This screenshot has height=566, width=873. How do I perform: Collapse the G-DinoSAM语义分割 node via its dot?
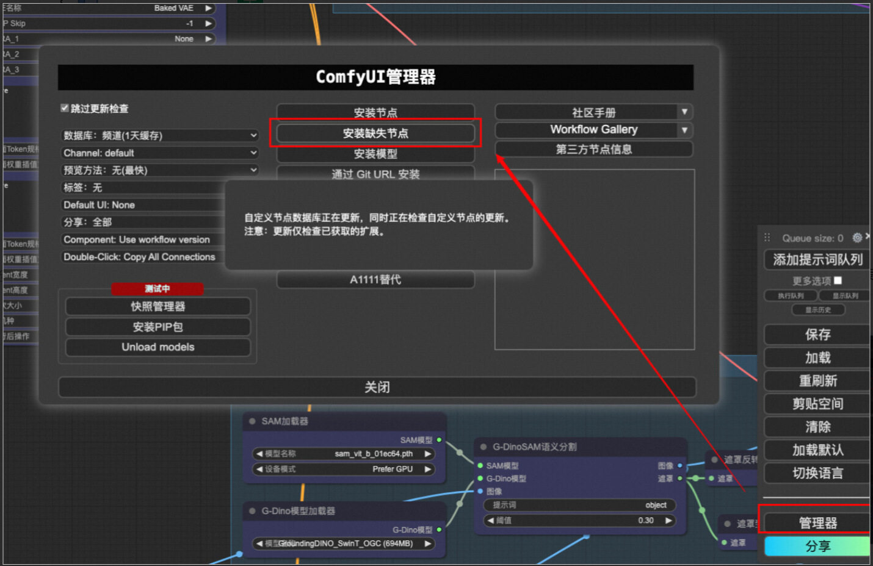484,446
